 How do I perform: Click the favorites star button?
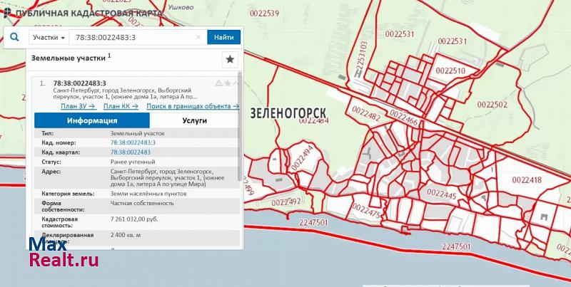click(x=230, y=59)
